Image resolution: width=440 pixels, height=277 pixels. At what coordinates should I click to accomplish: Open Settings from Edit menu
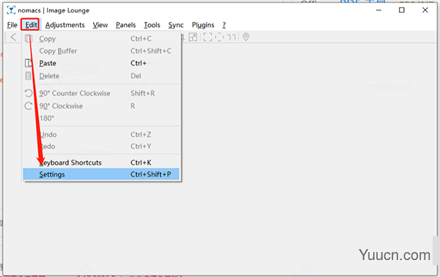coord(101,174)
